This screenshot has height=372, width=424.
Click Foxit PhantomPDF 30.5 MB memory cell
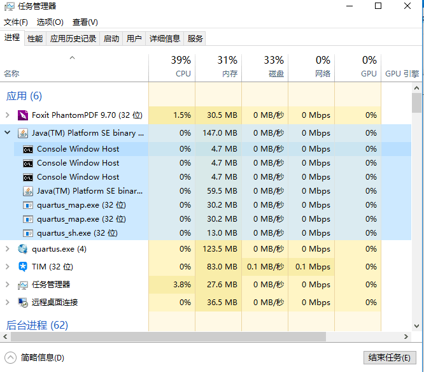218,115
